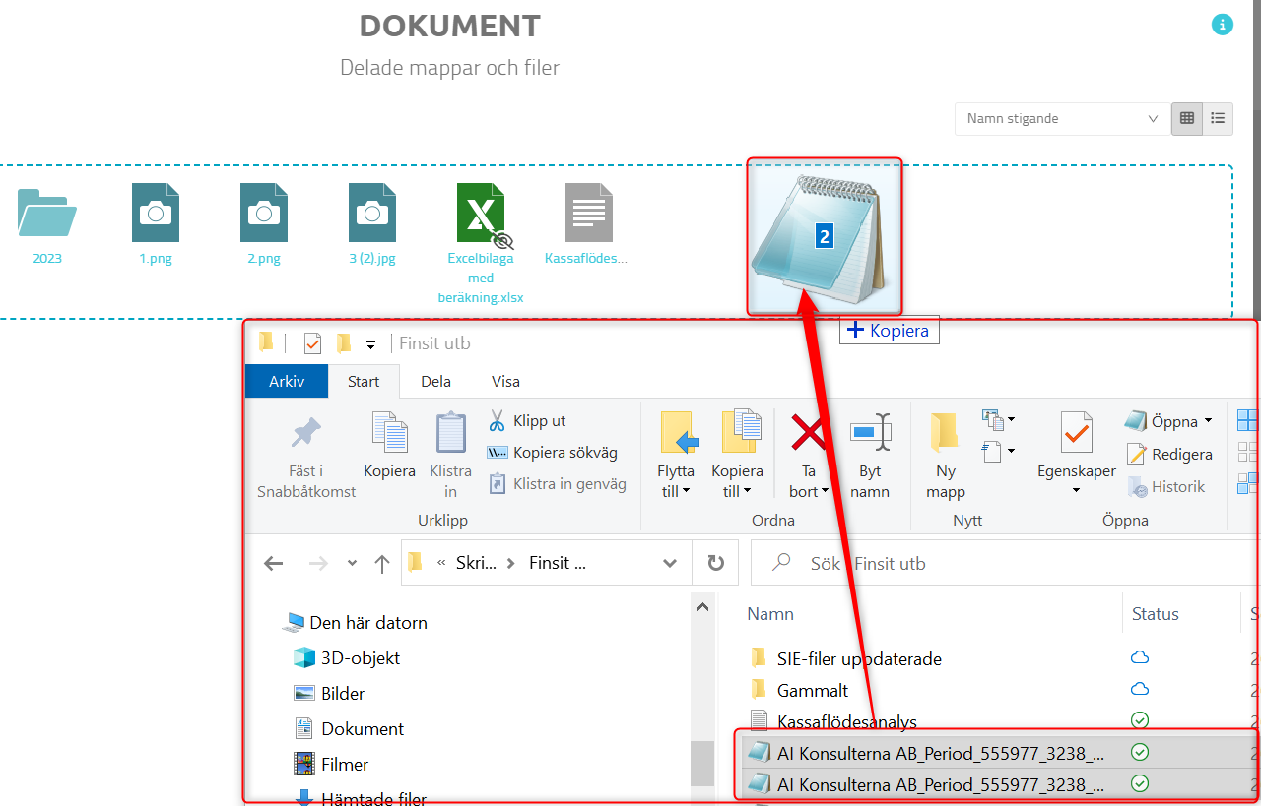This screenshot has height=806, width=1261.
Task: Open the Arkiv tab
Action: pos(287,381)
